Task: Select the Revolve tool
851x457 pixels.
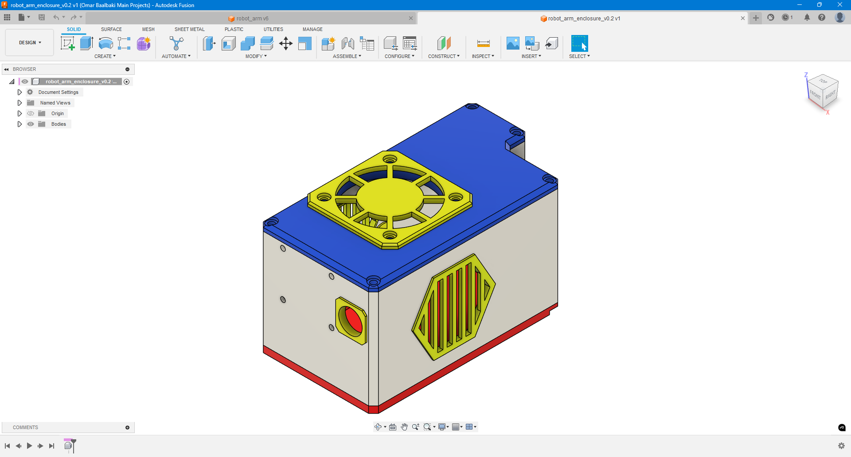Action: click(105, 43)
